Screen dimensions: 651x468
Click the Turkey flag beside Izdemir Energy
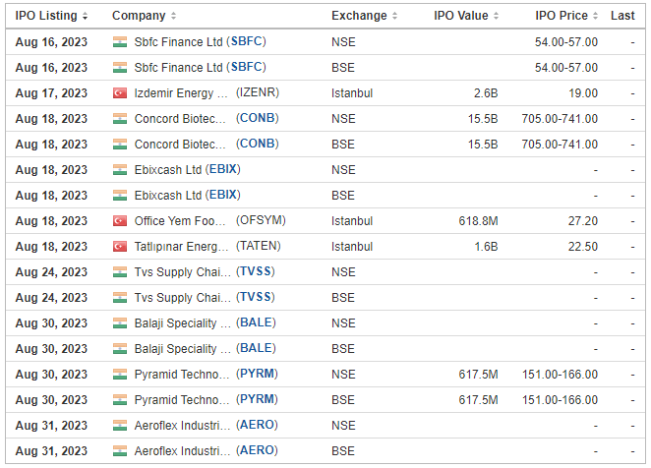[120, 93]
